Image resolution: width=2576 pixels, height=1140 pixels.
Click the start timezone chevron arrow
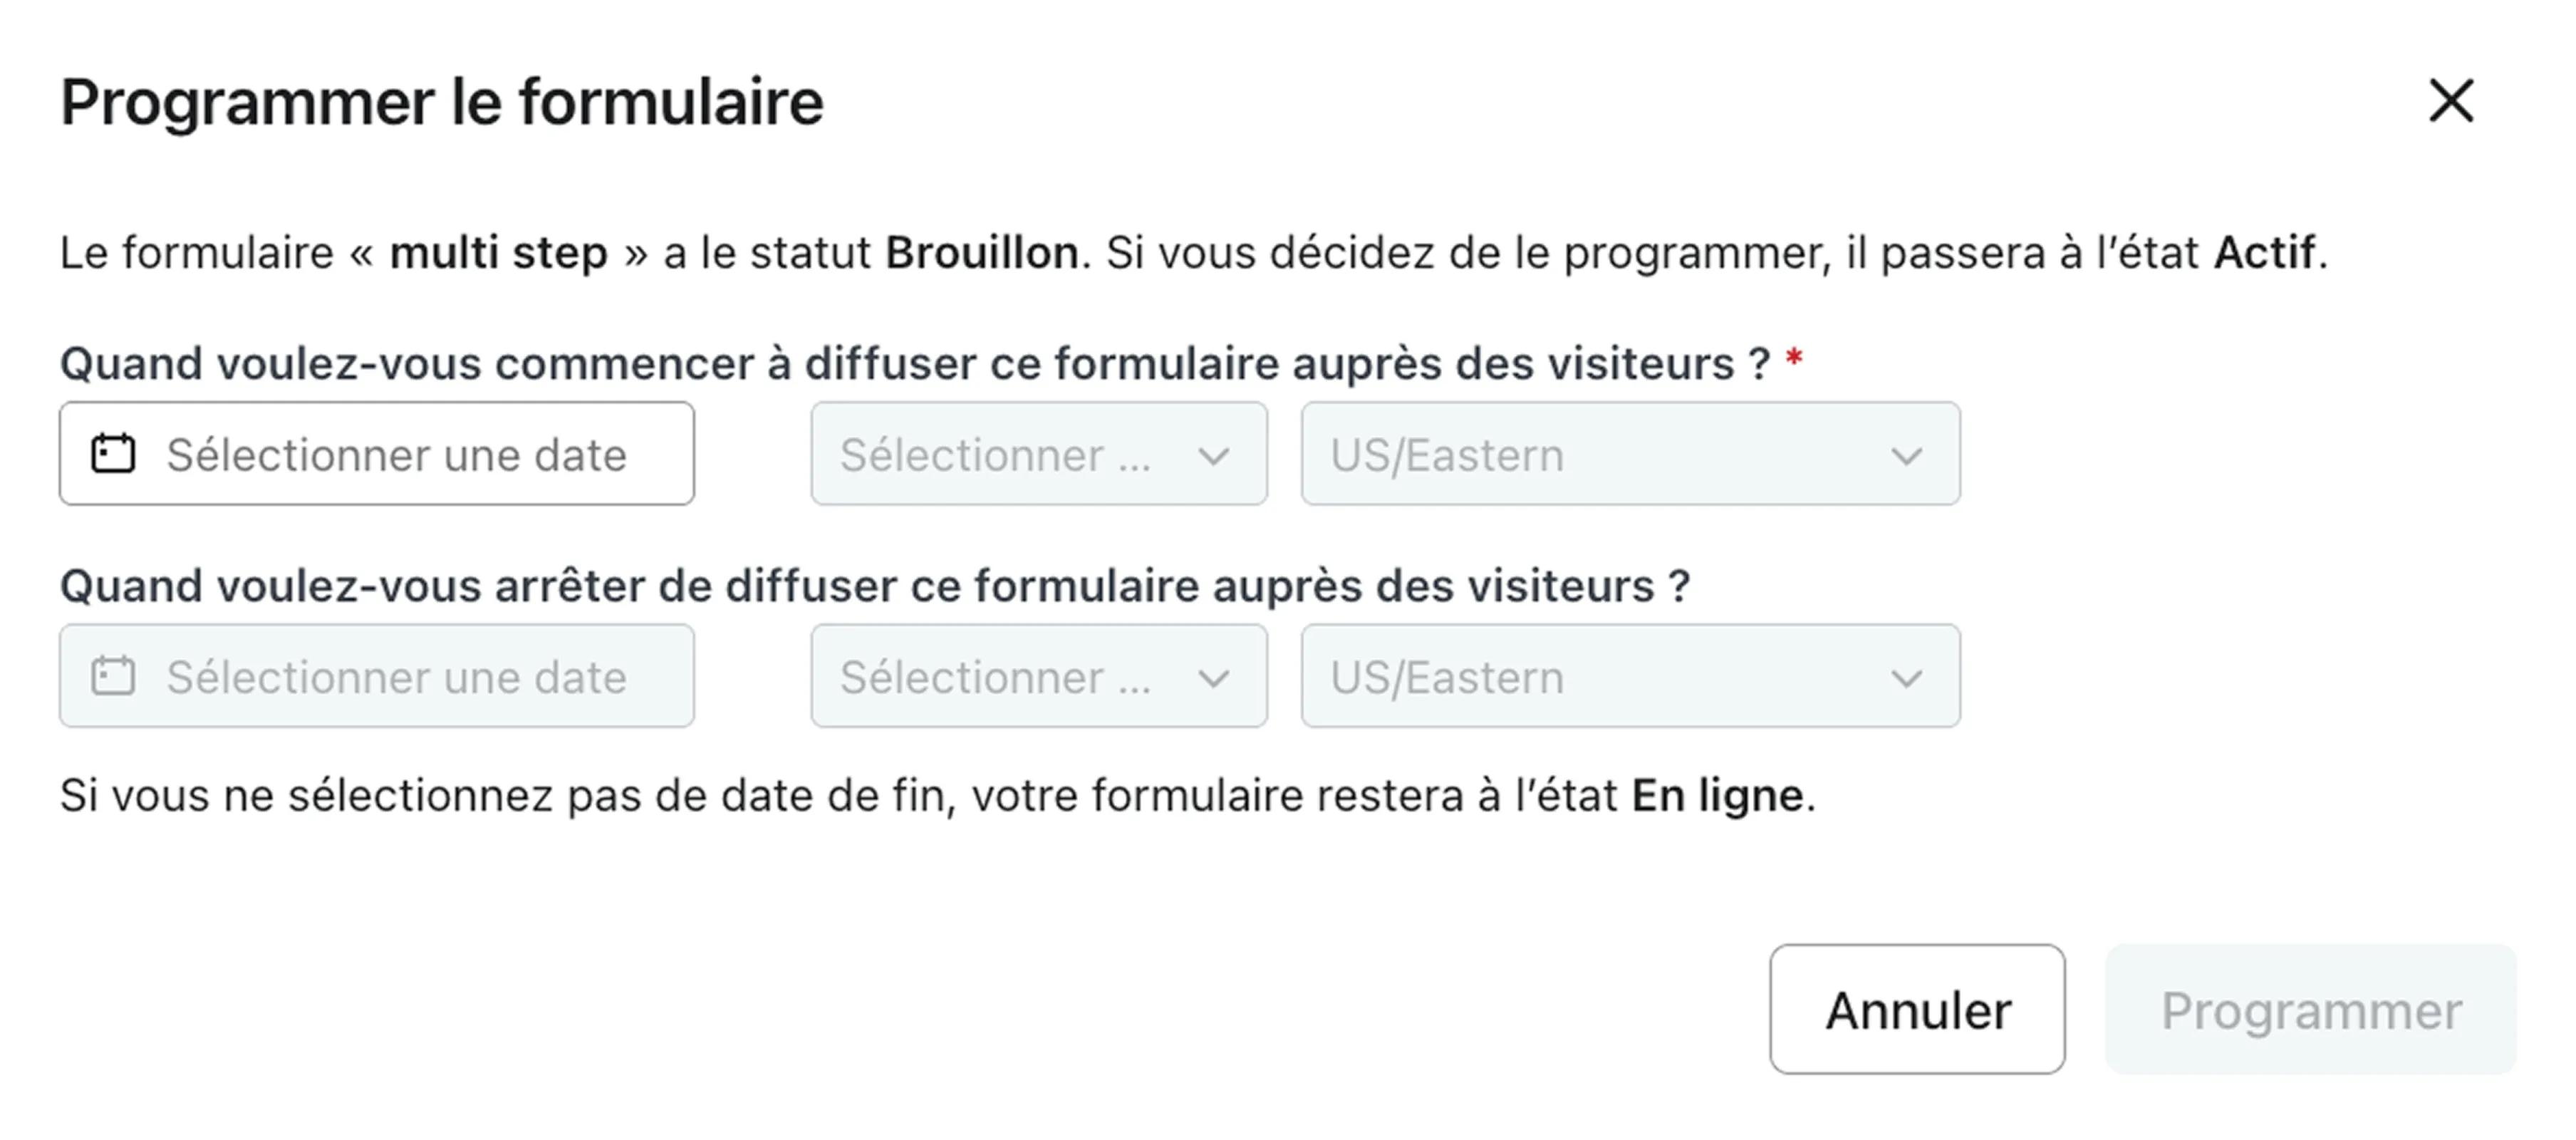(1906, 456)
